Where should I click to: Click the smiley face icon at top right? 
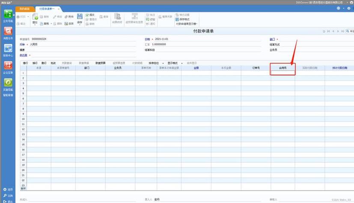click(x=339, y=8)
